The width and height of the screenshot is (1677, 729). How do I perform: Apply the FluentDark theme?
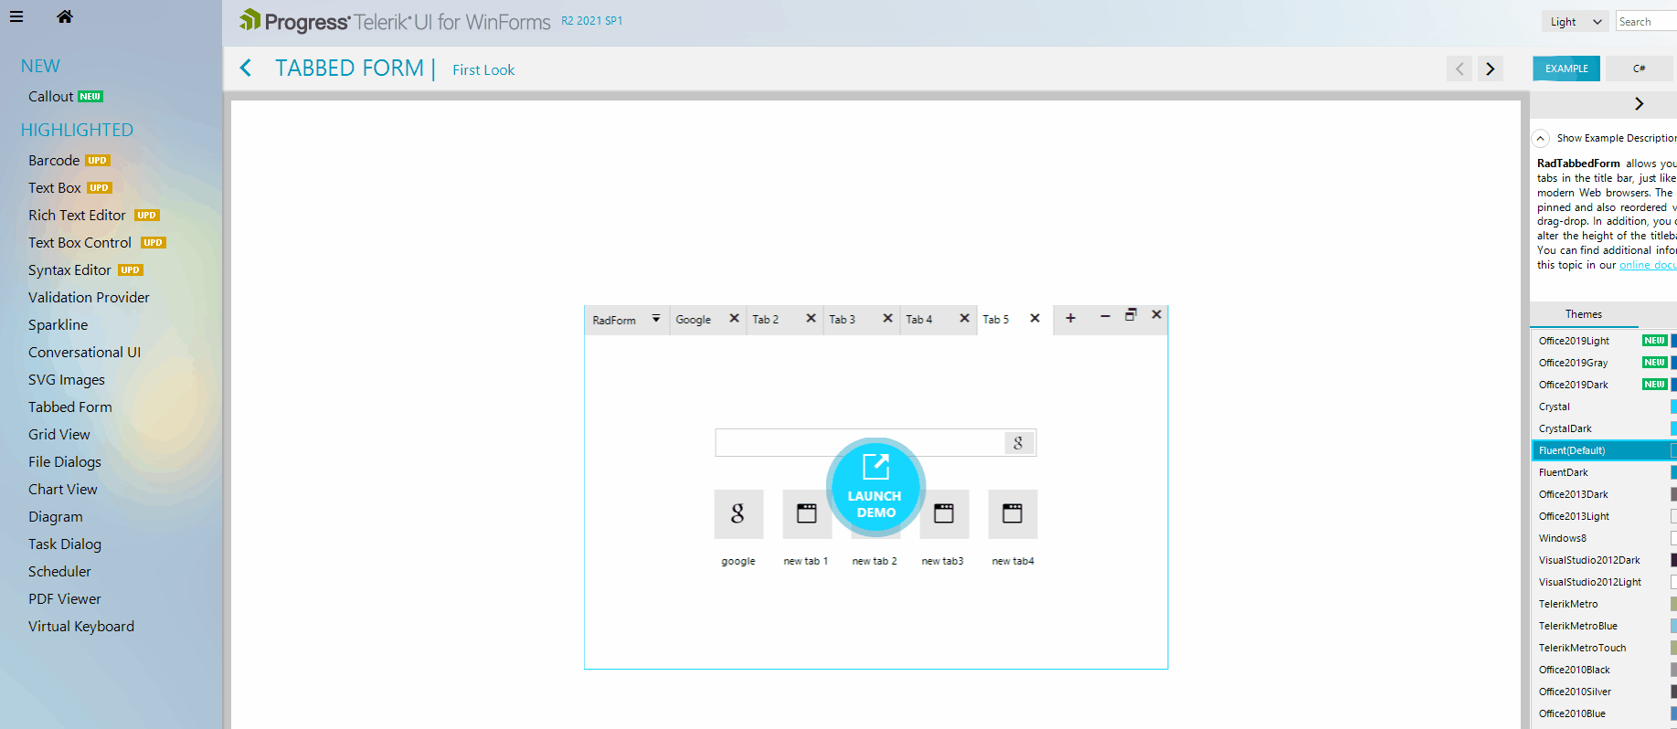(x=1604, y=472)
